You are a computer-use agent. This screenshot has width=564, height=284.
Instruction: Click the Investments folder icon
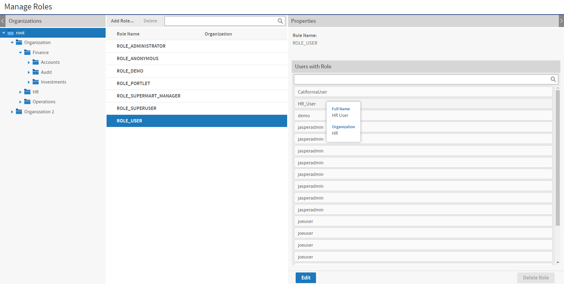click(x=36, y=82)
